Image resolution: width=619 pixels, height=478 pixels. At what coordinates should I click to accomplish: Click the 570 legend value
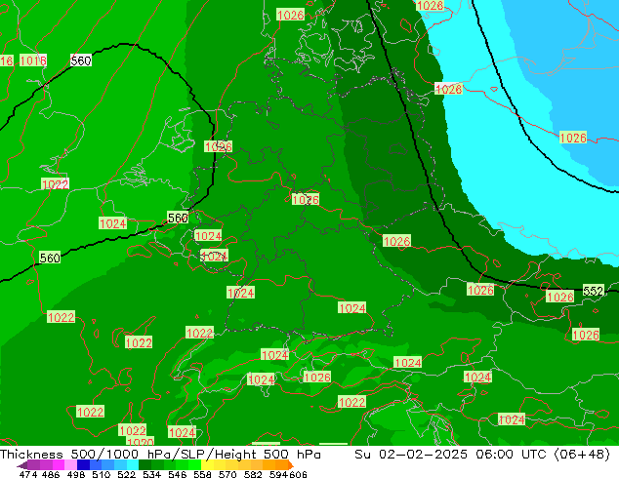coord(227,474)
